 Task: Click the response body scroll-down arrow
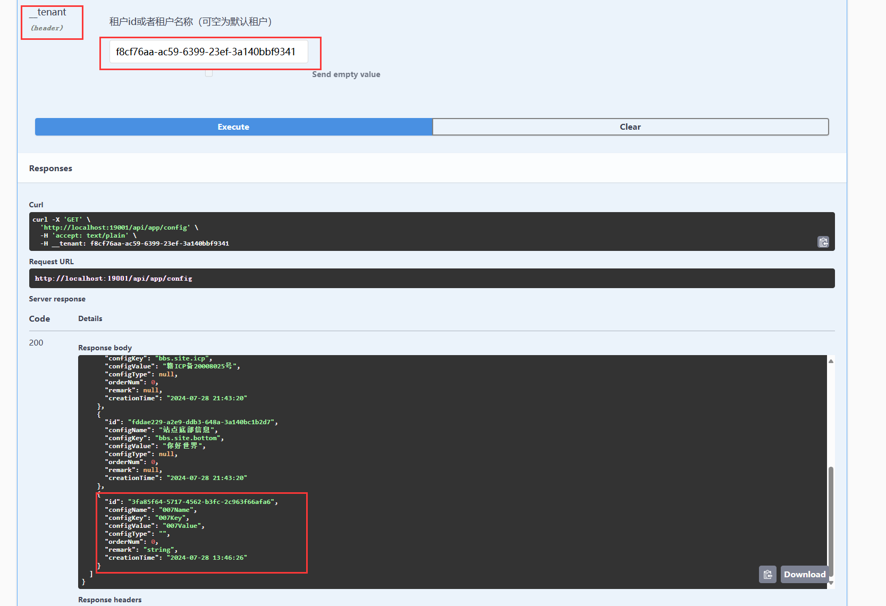tap(831, 583)
